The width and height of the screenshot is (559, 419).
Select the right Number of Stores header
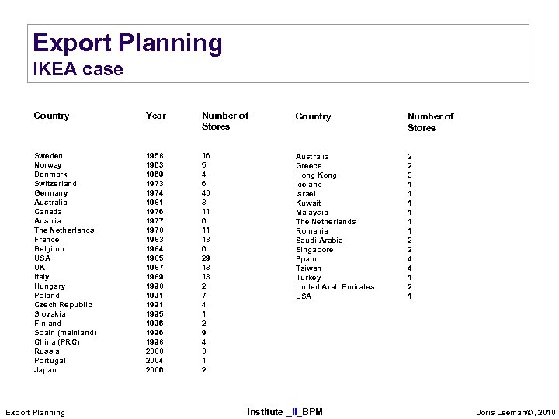[x=430, y=122]
